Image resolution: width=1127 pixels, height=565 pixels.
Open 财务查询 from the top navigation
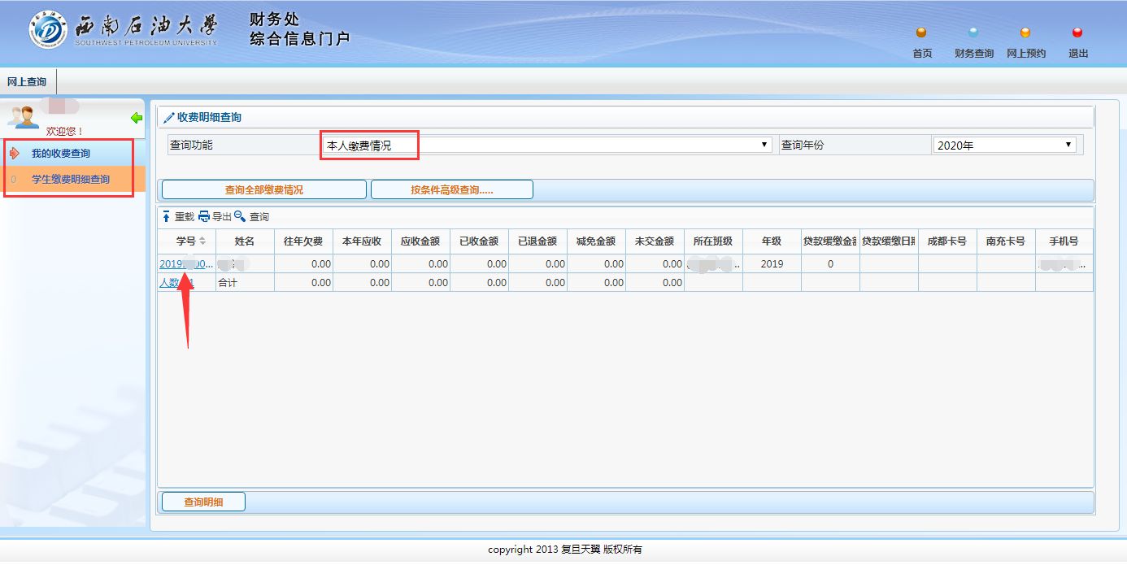[973, 33]
